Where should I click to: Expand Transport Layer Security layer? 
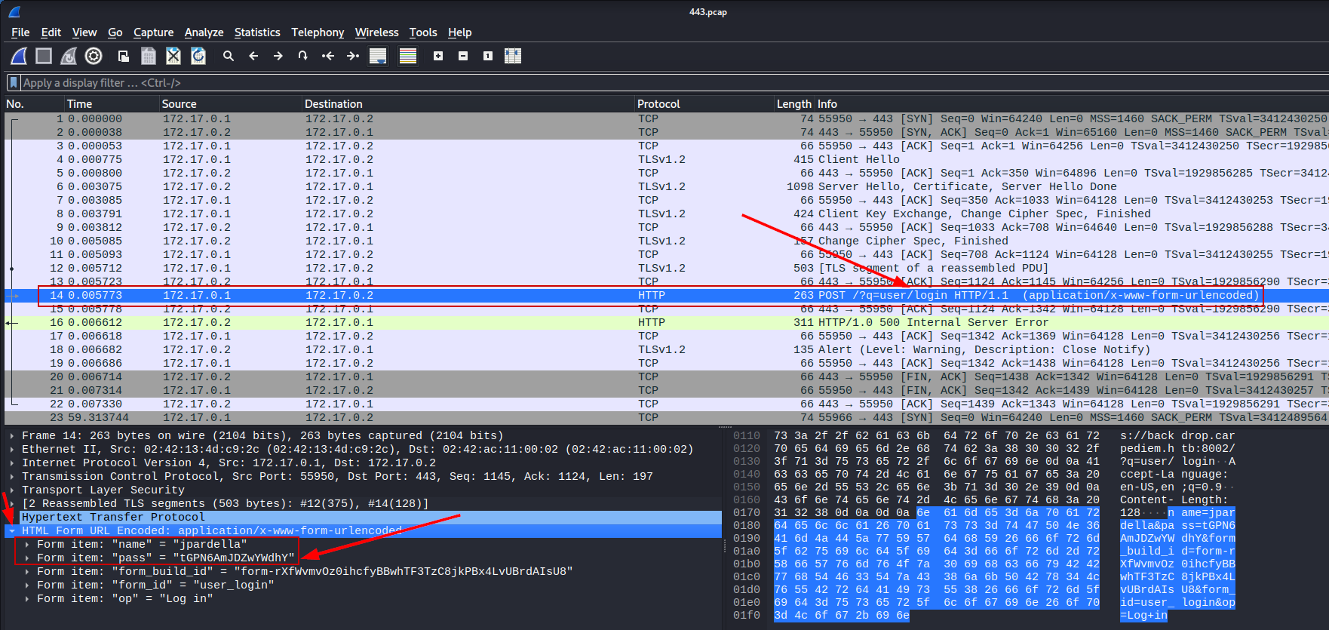12,490
